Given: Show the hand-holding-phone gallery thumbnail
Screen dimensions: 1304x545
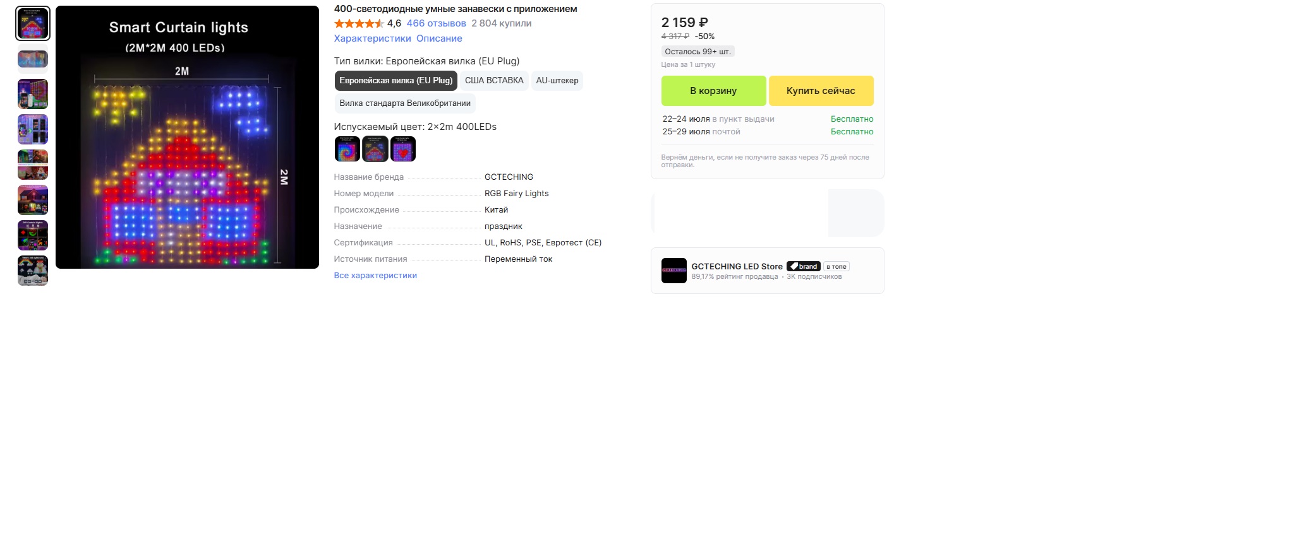Looking at the screenshot, I should click(33, 94).
